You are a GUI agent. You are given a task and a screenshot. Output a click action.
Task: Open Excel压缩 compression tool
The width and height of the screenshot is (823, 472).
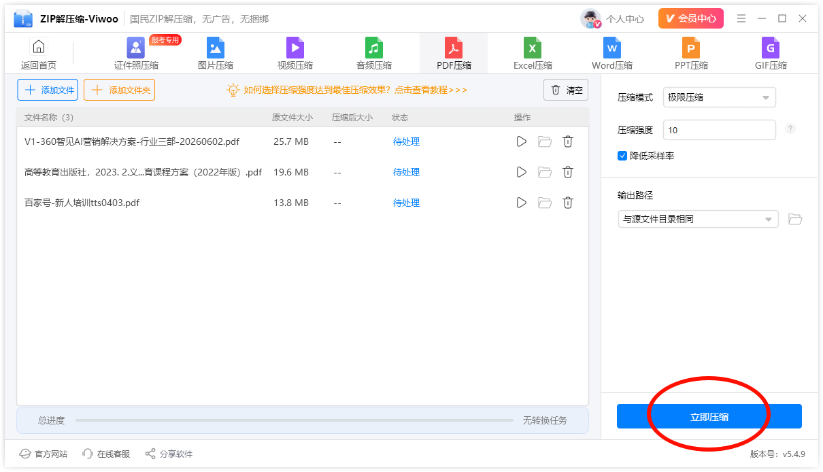(533, 54)
